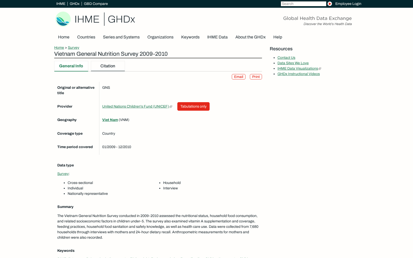Open IHME Data Visualizations link
The height and width of the screenshot is (258, 413).
coord(298,68)
